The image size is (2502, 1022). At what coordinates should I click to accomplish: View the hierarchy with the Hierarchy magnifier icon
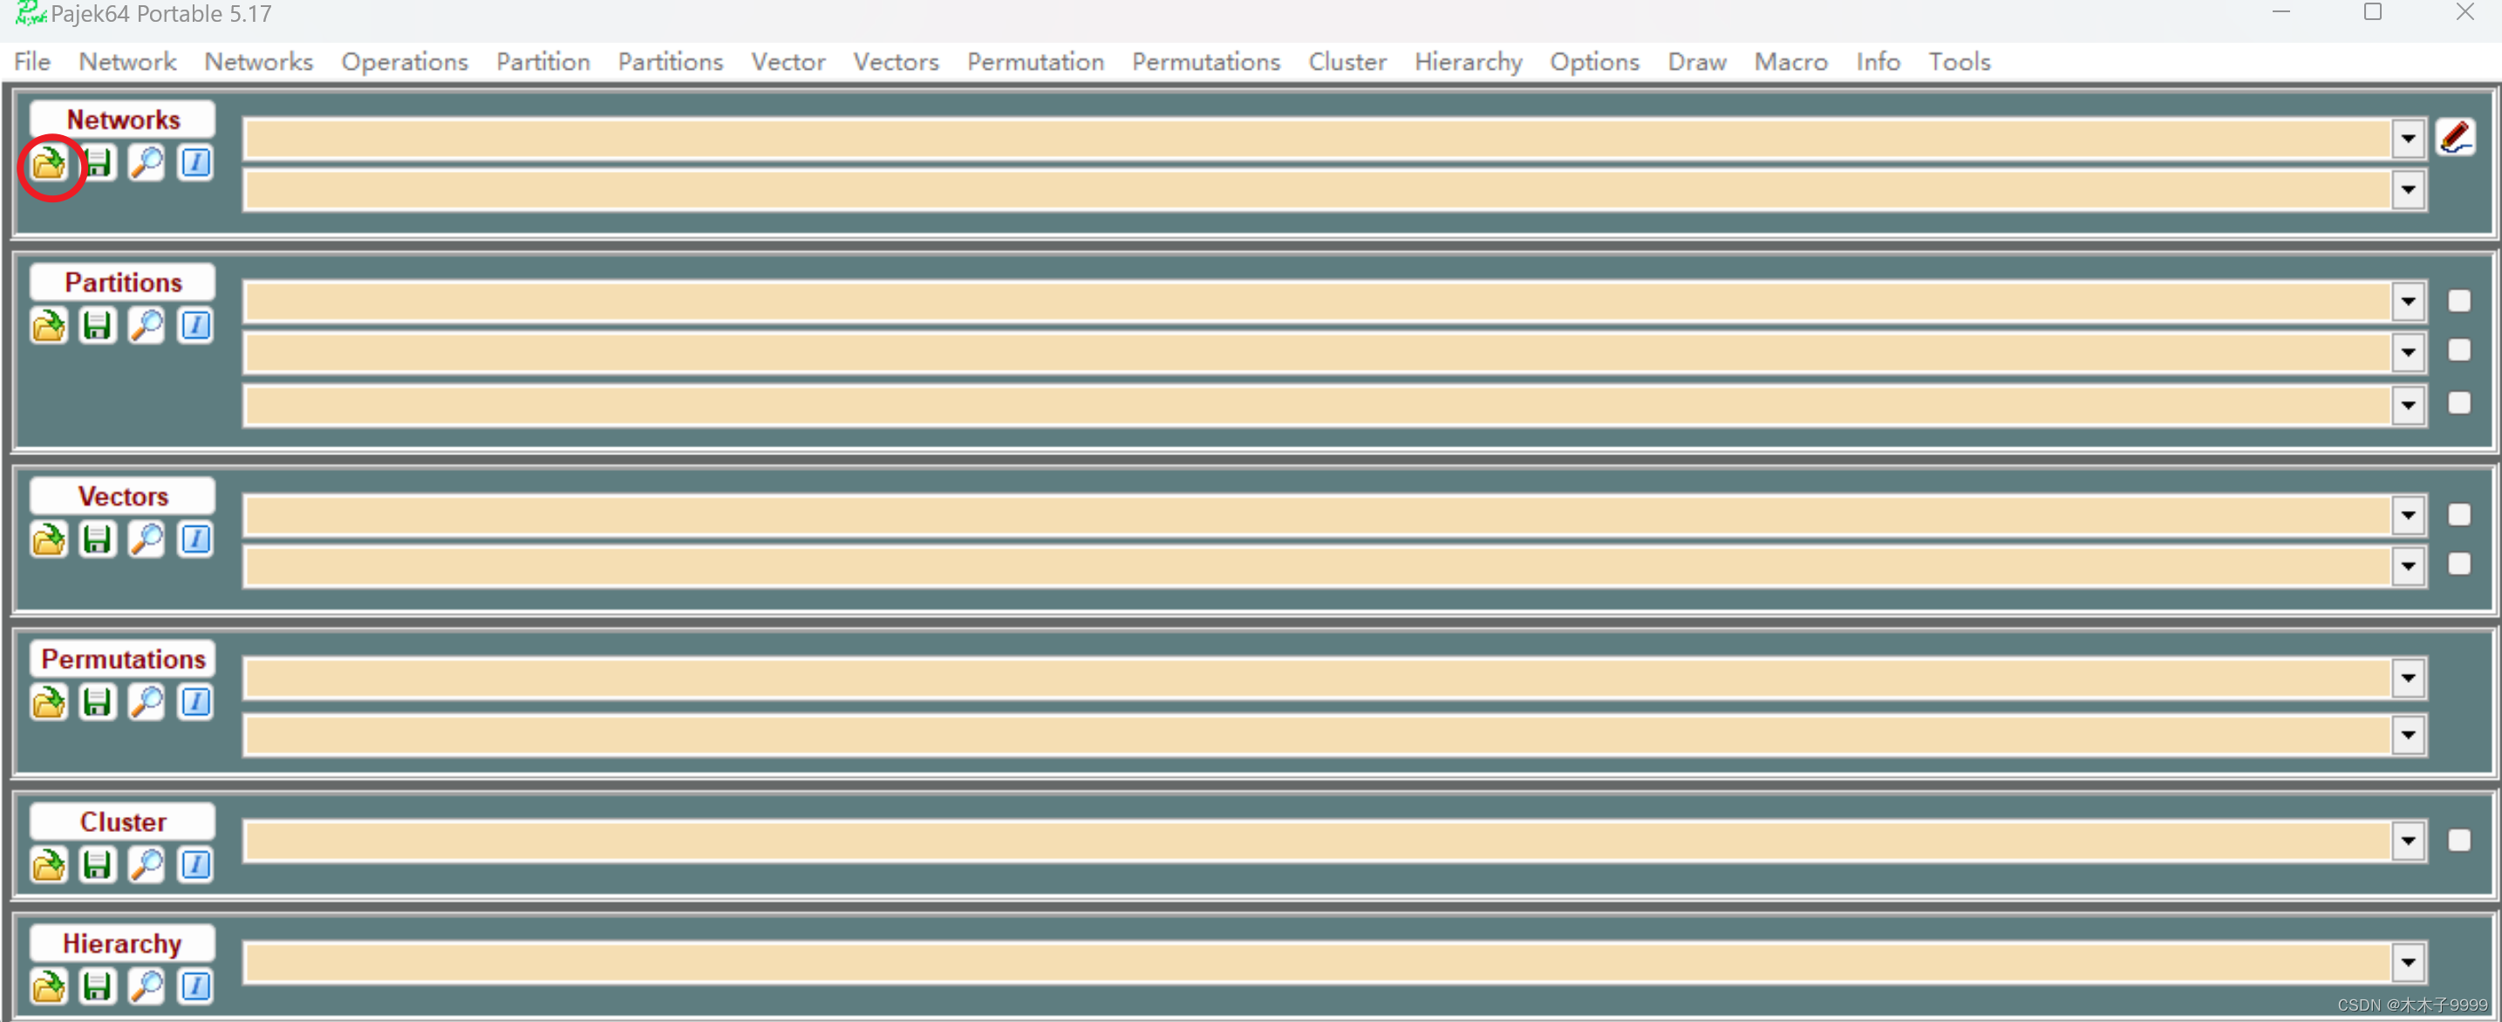[147, 986]
